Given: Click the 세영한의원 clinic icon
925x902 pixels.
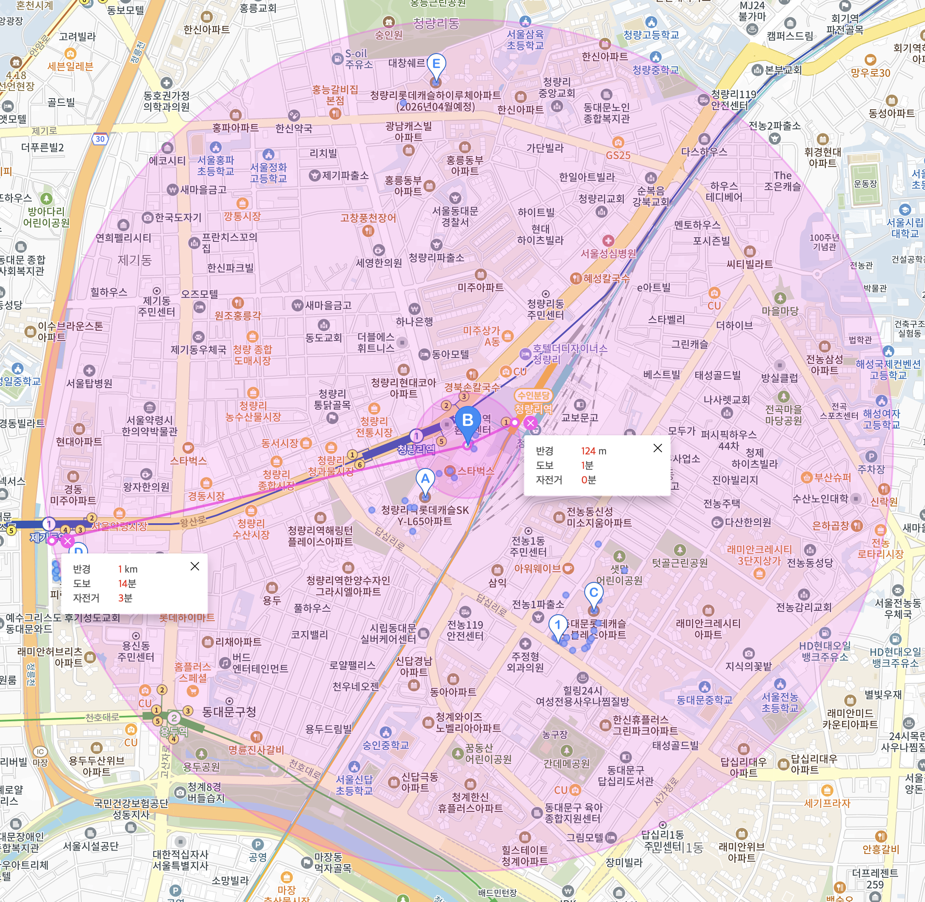Looking at the screenshot, I should coord(378,250).
